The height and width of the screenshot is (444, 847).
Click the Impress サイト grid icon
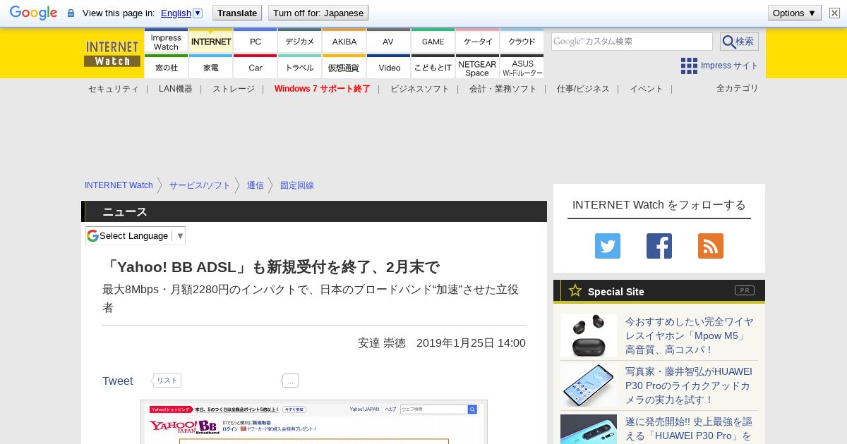point(689,66)
